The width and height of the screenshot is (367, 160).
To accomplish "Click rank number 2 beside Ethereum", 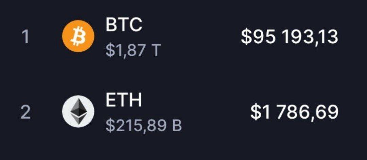I will click(25, 112).
